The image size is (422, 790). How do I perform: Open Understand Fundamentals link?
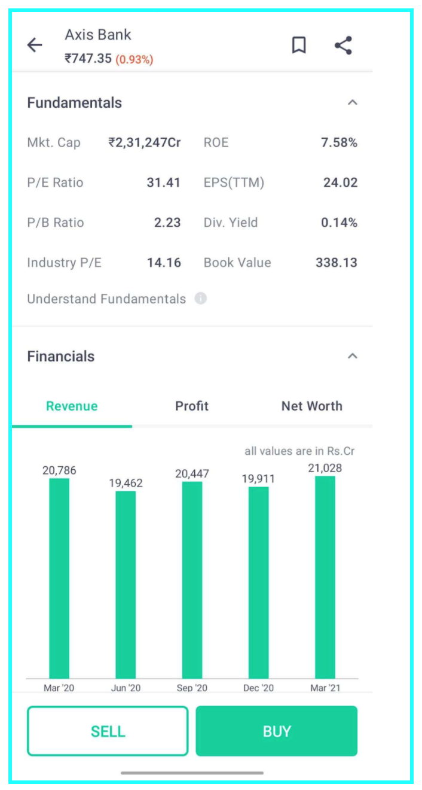pos(106,299)
